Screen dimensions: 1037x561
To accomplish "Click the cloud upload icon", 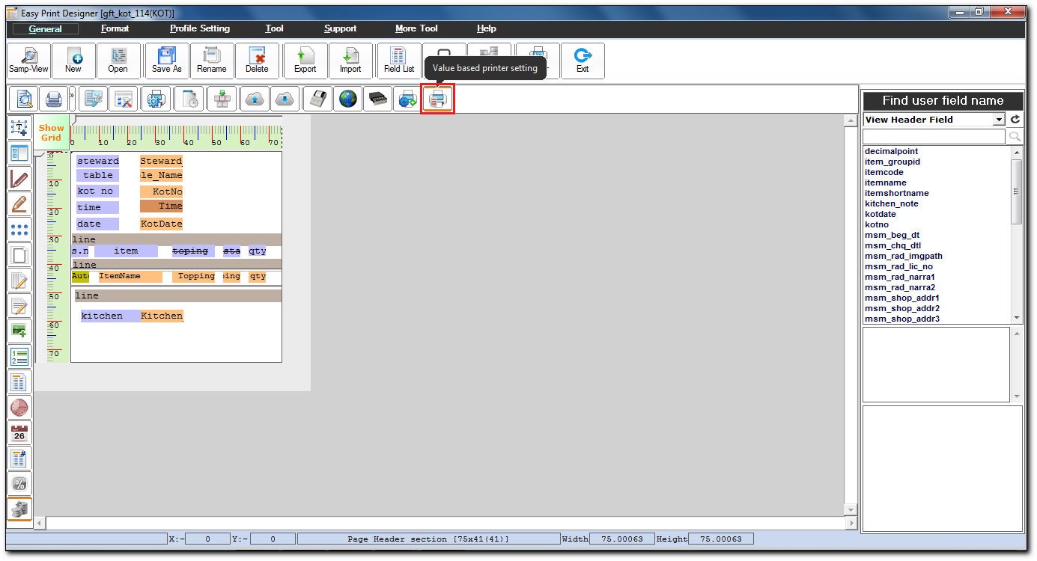I will [x=255, y=99].
